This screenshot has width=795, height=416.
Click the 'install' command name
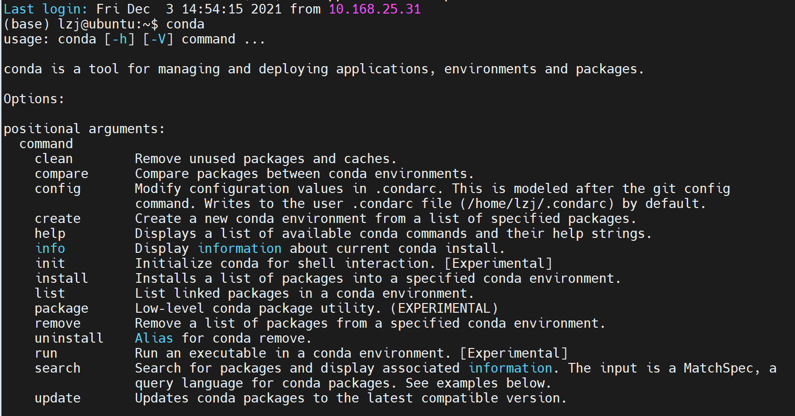(61, 278)
